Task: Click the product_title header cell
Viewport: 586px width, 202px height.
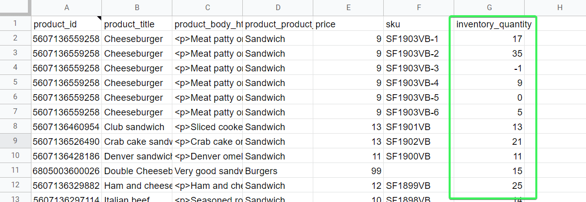Action: [x=137, y=24]
